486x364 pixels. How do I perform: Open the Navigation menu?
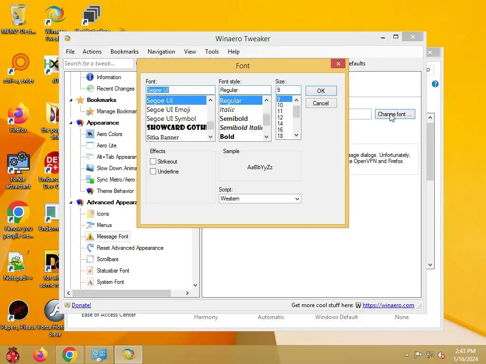pyautogui.click(x=161, y=52)
